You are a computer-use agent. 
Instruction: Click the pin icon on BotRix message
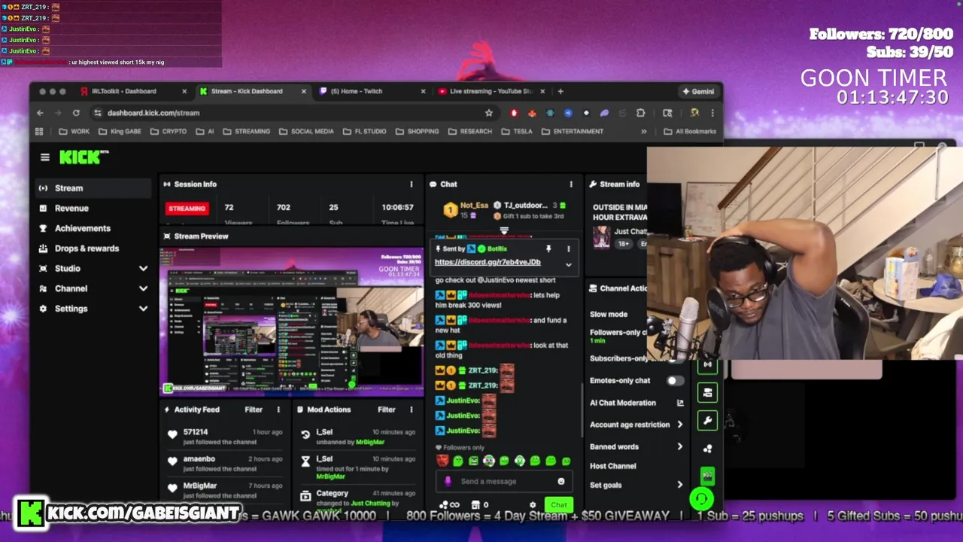pyautogui.click(x=548, y=248)
